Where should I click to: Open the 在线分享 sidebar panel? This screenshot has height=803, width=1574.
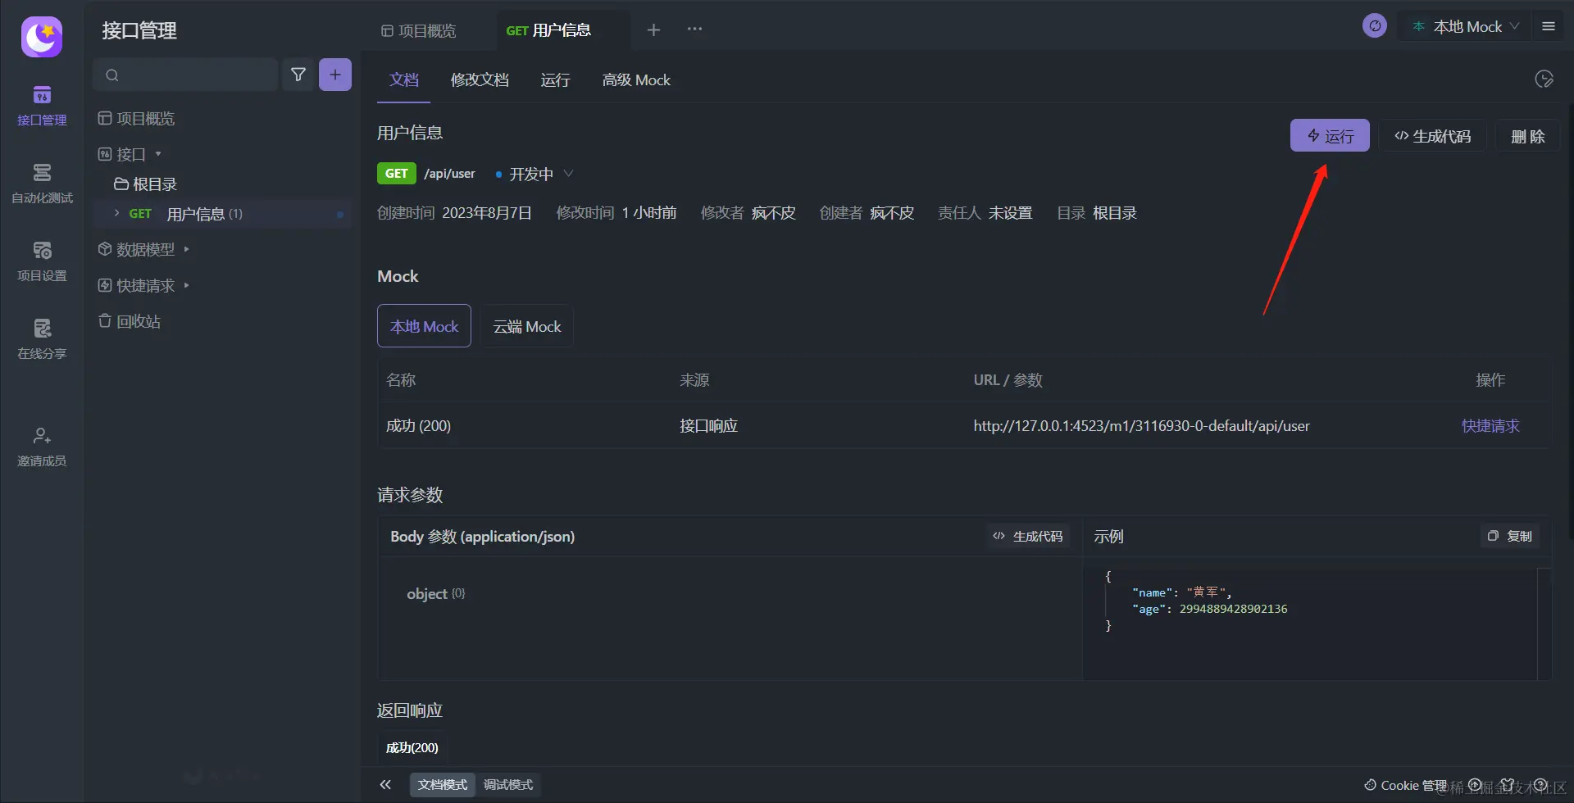pos(42,338)
